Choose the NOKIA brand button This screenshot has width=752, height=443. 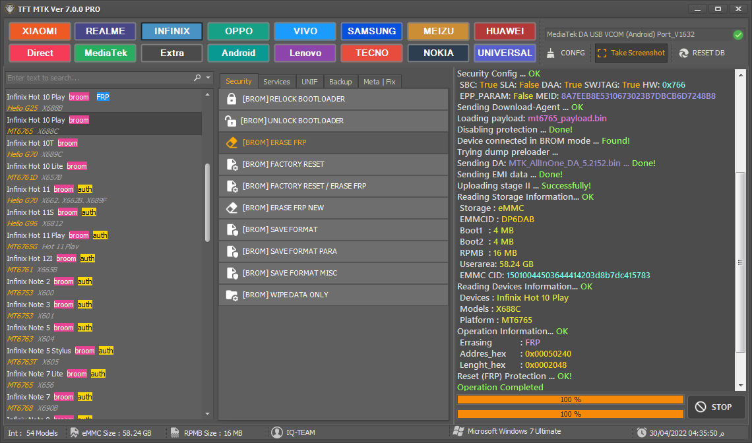[x=439, y=53]
